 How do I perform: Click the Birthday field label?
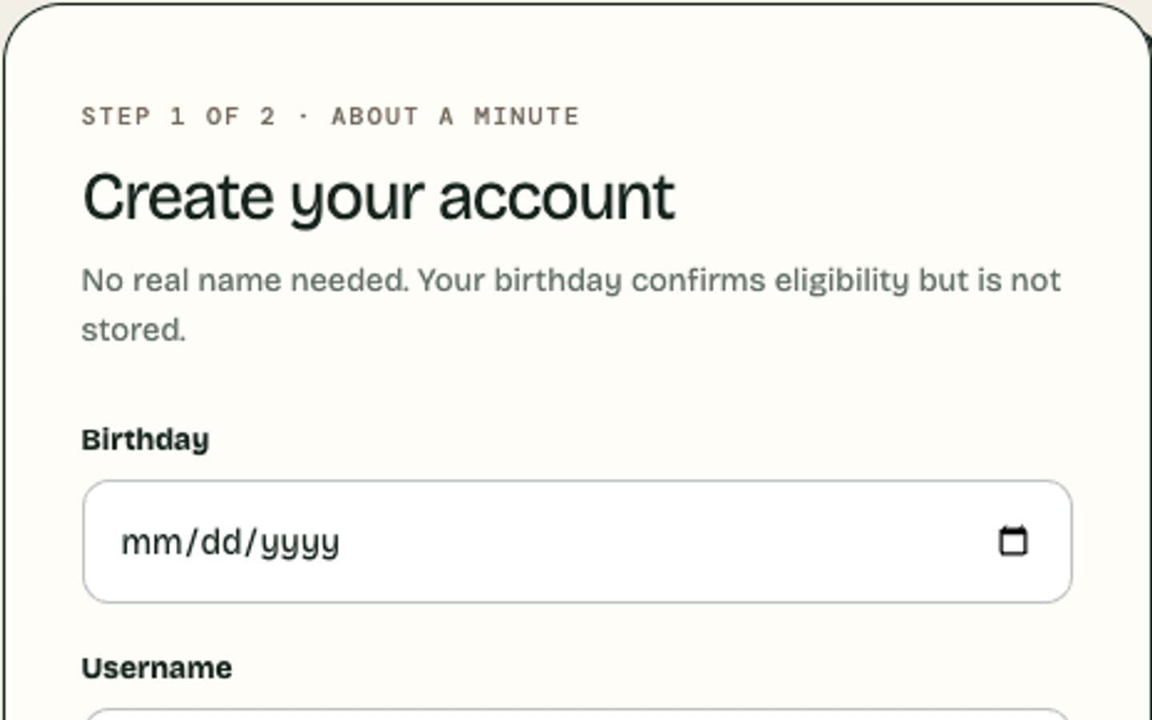click(x=145, y=439)
